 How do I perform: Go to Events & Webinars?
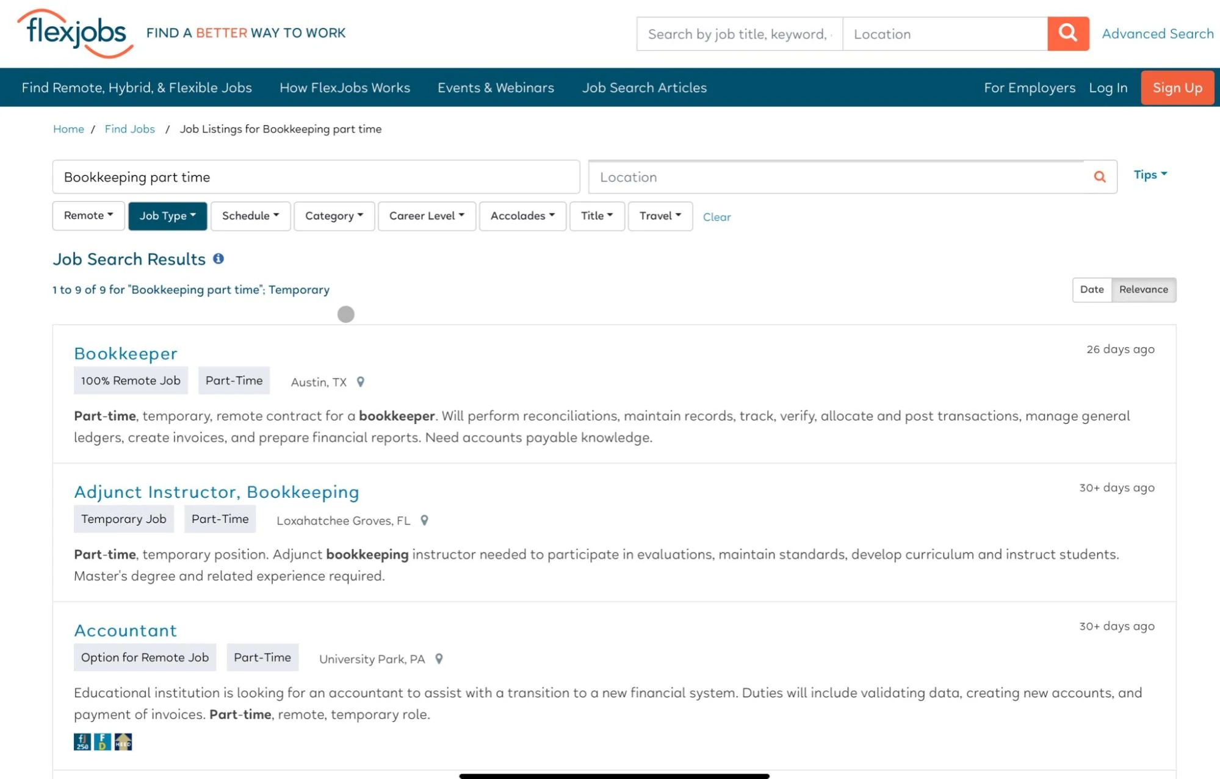click(x=496, y=88)
